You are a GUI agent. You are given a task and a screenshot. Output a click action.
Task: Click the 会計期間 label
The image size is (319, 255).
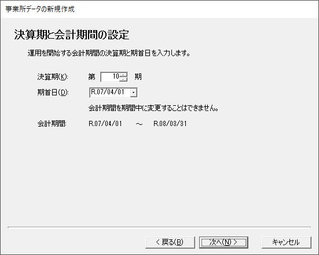pos(52,124)
